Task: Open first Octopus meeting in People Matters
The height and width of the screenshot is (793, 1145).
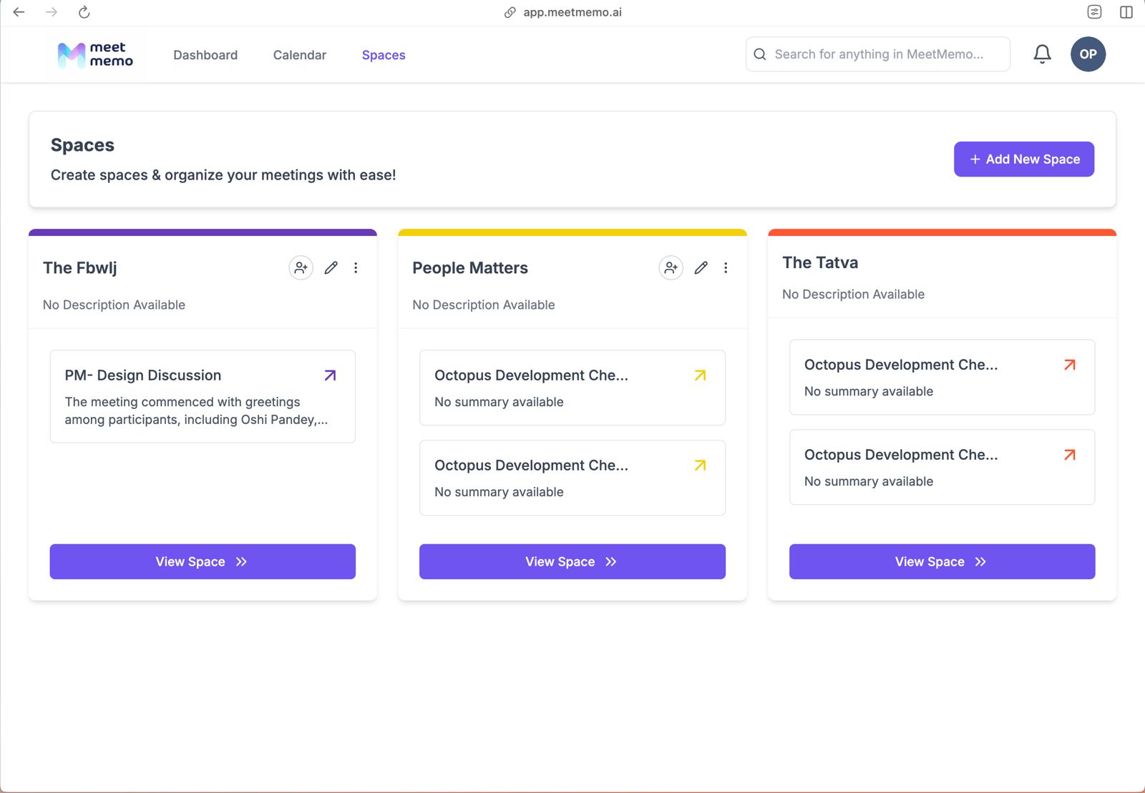Action: click(x=699, y=375)
